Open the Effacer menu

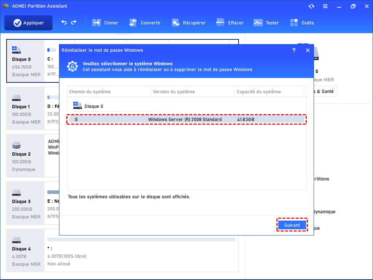[x=230, y=23]
